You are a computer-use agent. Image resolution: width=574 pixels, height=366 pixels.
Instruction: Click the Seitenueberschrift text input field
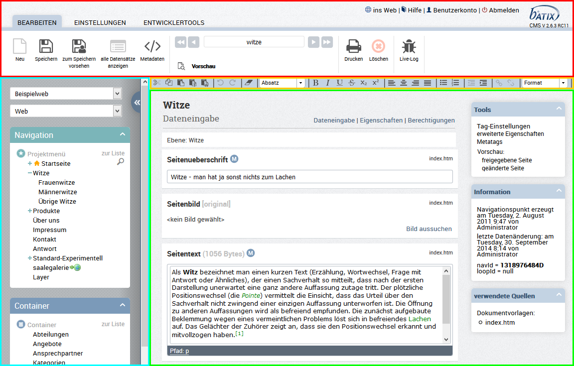click(x=310, y=177)
